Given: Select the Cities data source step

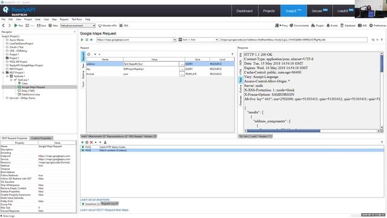Looking at the screenshot, I should click(22, 84).
